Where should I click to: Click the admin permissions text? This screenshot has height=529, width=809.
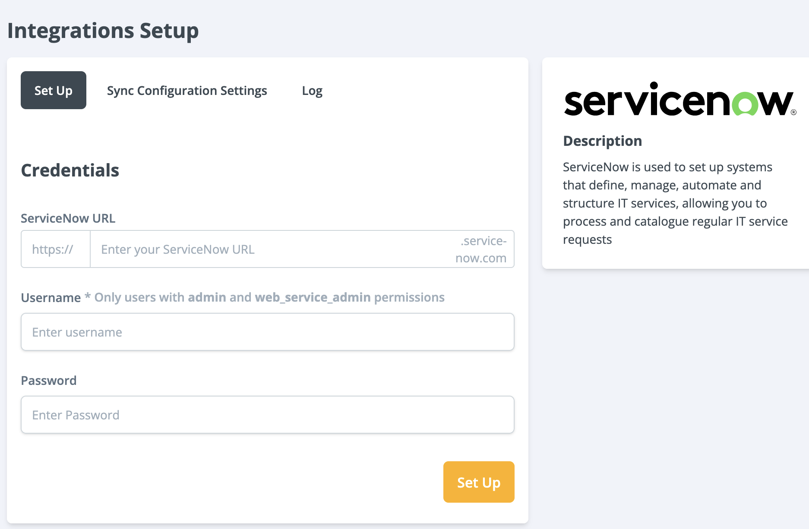pos(206,297)
